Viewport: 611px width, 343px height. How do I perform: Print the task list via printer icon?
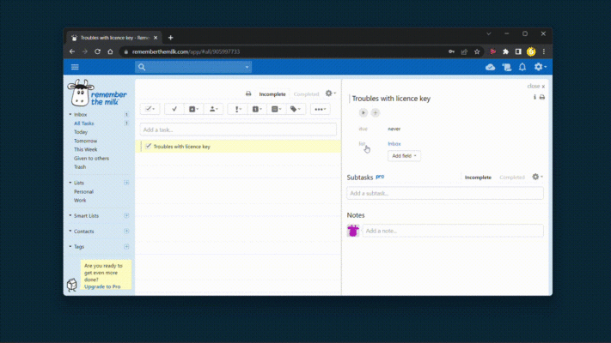point(248,93)
